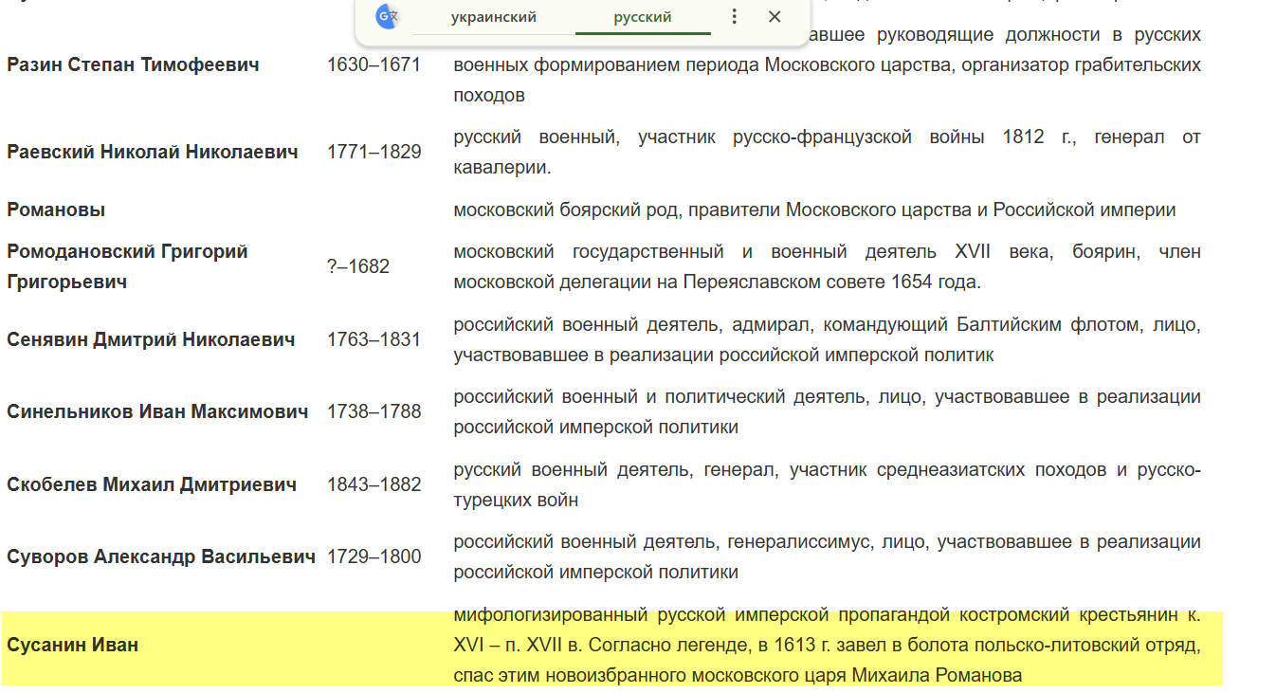Screen dimensions: 1276x693
Task: Click Раевский's description 'генерал от кавалерии'
Action: [x=827, y=152]
